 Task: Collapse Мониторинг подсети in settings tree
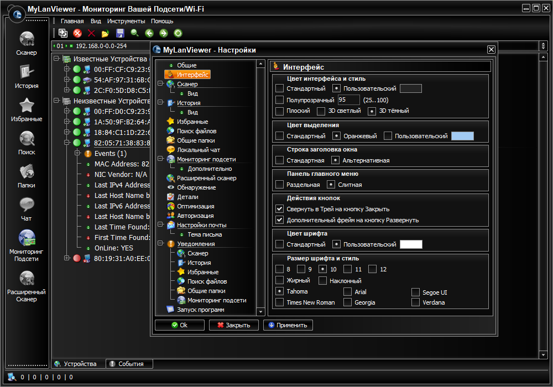(x=160, y=159)
